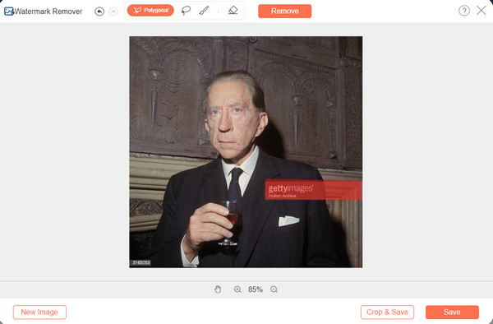Viewport: 493px width, 324px height.
Task: Select the Polygonal selection tool
Action: click(x=150, y=11)
